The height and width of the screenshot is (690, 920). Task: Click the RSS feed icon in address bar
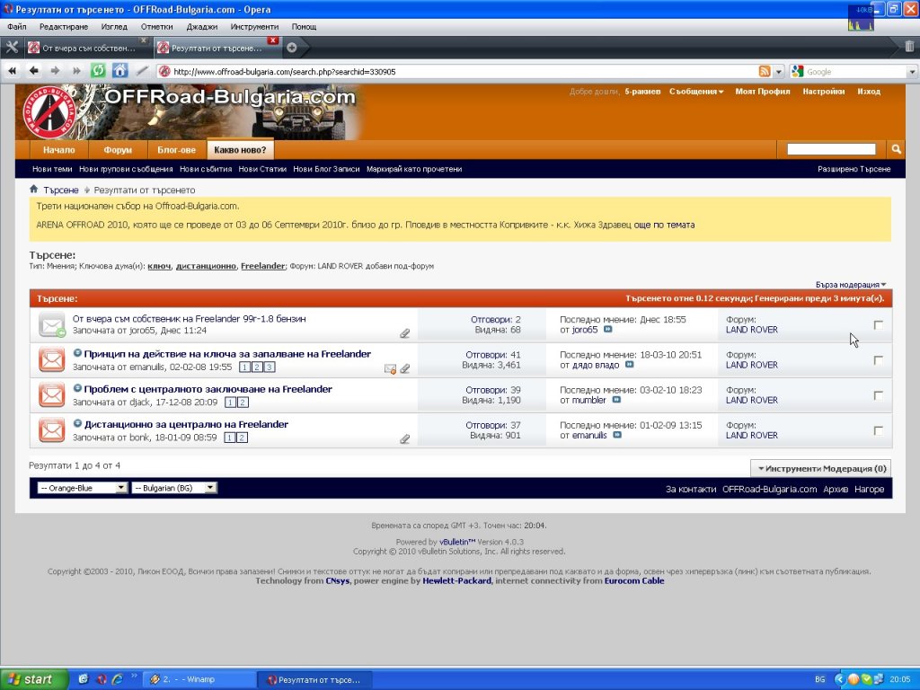pyautogui.click(x=765, y=72)
